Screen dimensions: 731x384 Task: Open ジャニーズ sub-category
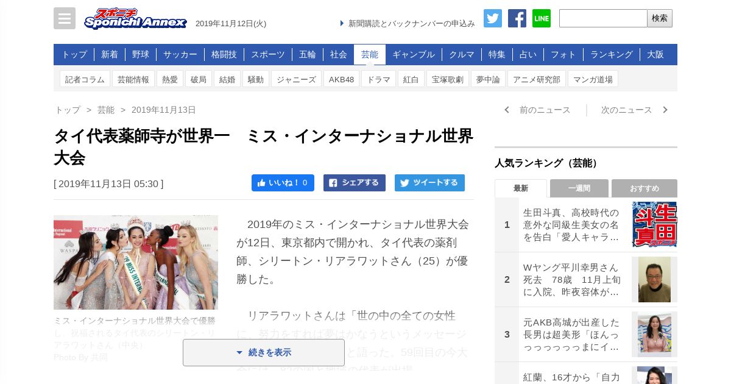tap(297, 79)
